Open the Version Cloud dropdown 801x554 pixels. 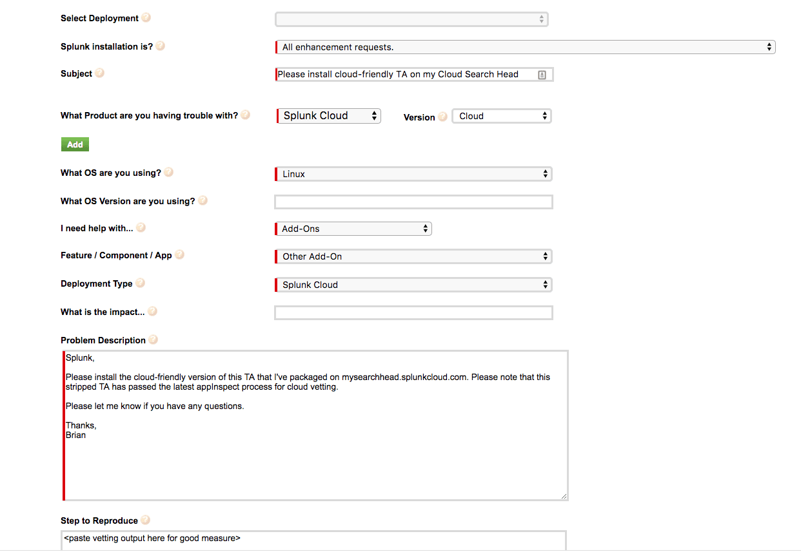(x=502, y=116)
